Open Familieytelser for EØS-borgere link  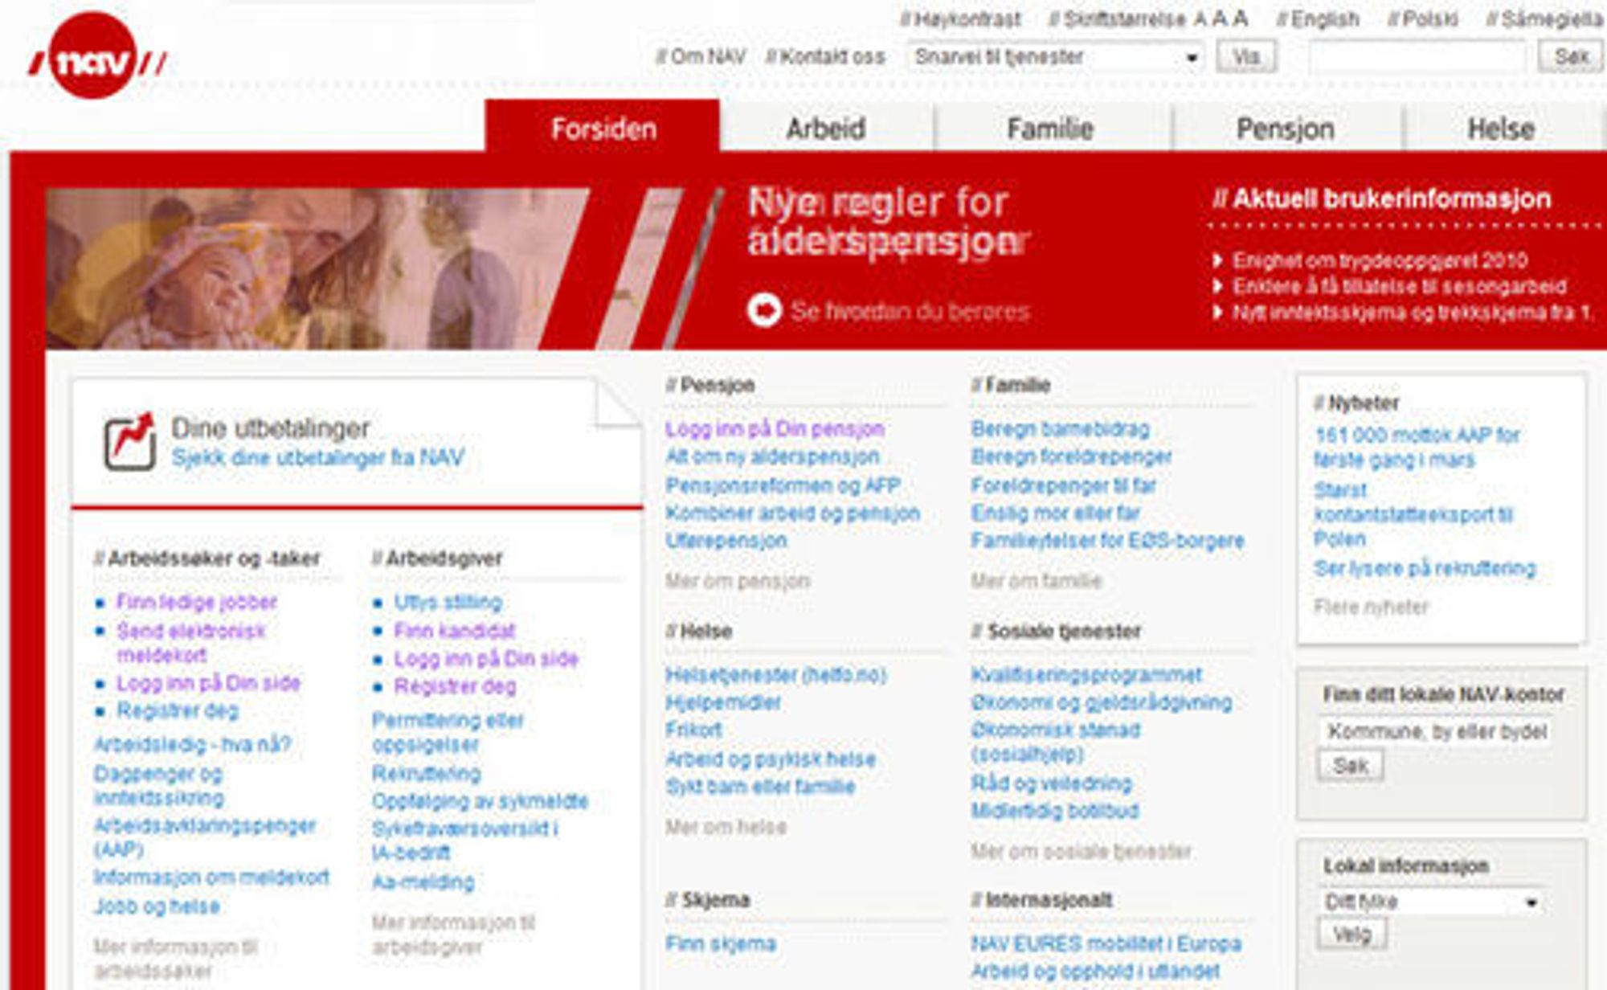[x=1107, y=540]
